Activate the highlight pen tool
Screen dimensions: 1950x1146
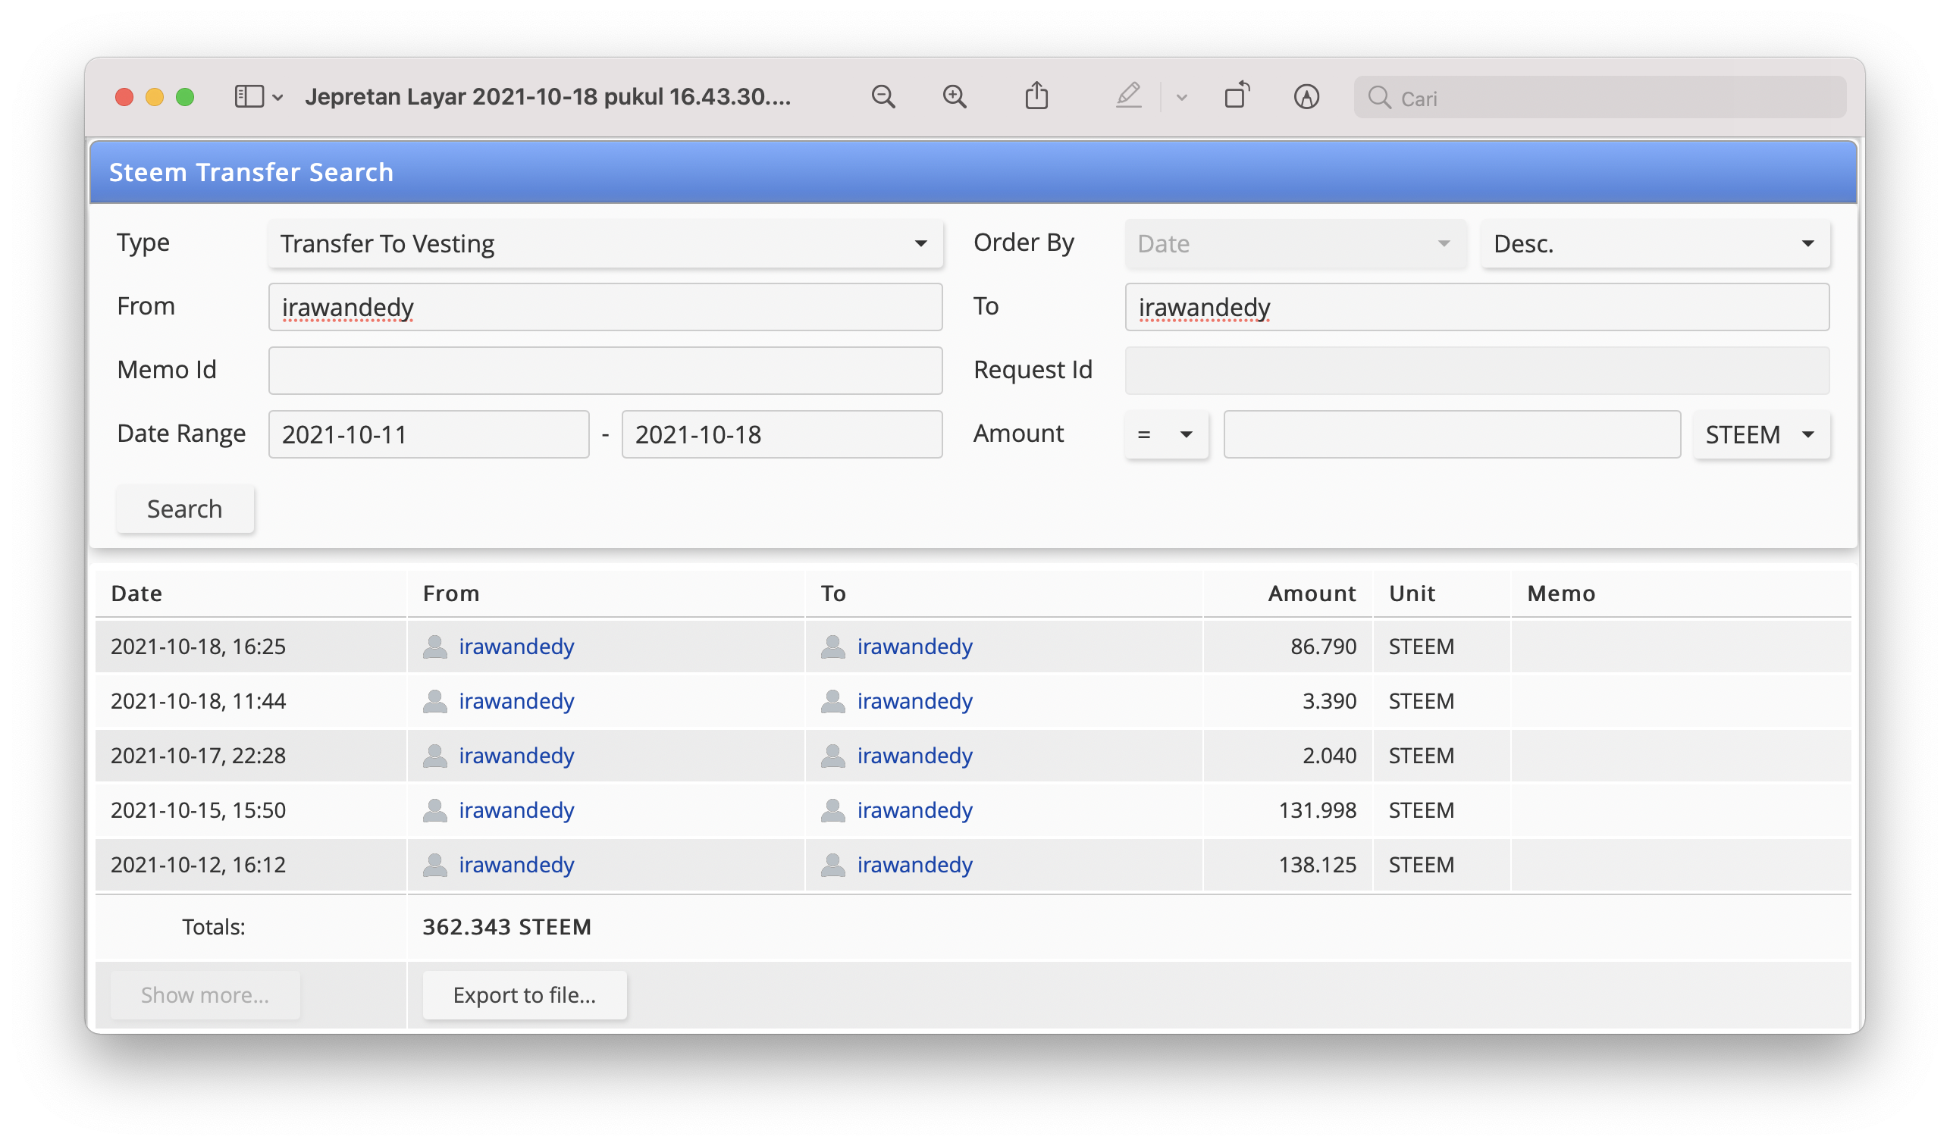click(x=1128, y=95)
